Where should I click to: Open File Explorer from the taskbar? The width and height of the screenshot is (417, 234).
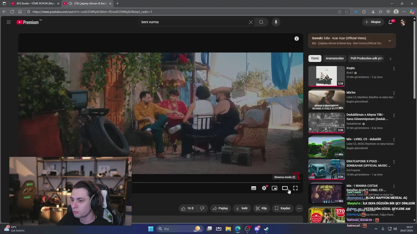pos(228,229)
